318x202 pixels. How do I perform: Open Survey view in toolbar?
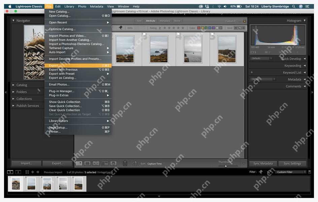point(105,164)
